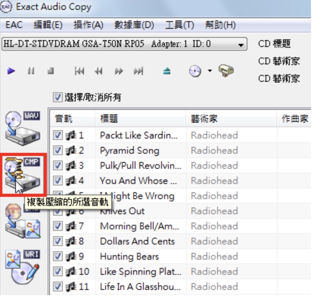Image resolution: width=317 pixels, height=299 pixels.
Task: Select the Dollars And Cents title
Action: [137, 241]
